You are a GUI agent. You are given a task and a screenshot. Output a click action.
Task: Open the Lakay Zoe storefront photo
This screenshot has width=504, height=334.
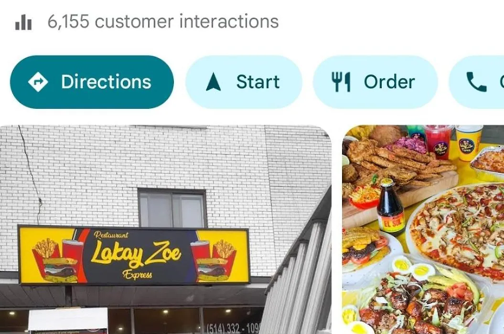166,230
